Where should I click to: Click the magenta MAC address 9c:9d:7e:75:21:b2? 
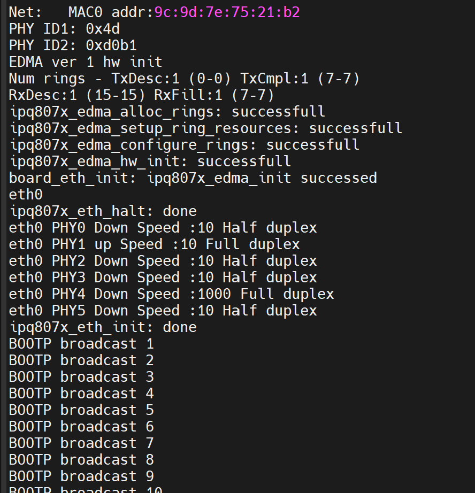pyautogui.click(x=227, y=12)
